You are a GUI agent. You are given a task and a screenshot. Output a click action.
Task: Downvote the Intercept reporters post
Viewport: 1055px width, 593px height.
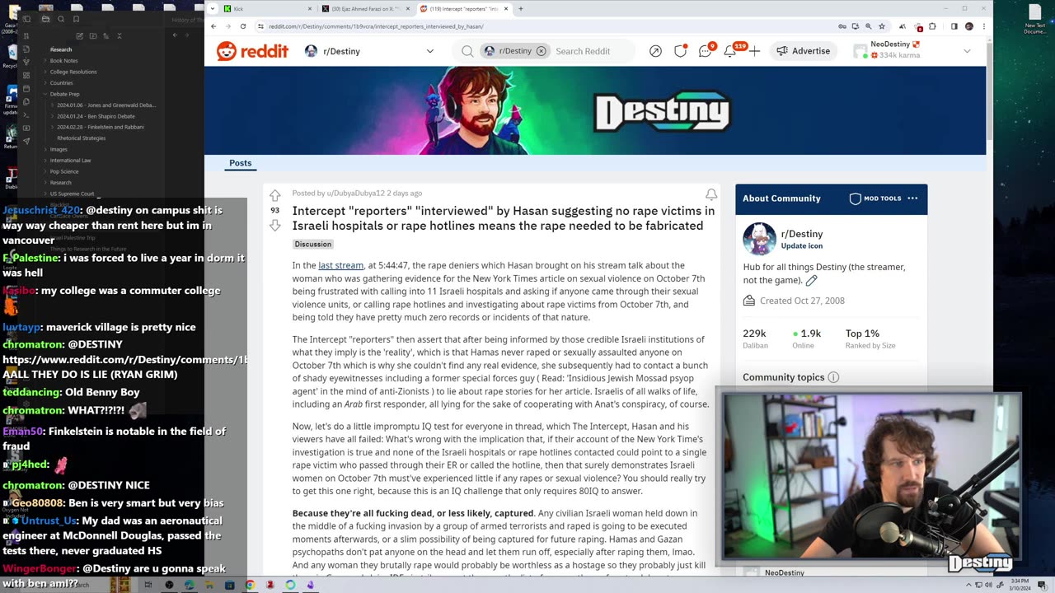pyautogui.click(x=275, y=226)
